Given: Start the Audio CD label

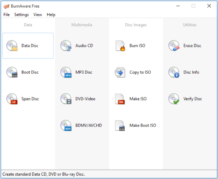Looking at the screenshot, I should 84,46.
